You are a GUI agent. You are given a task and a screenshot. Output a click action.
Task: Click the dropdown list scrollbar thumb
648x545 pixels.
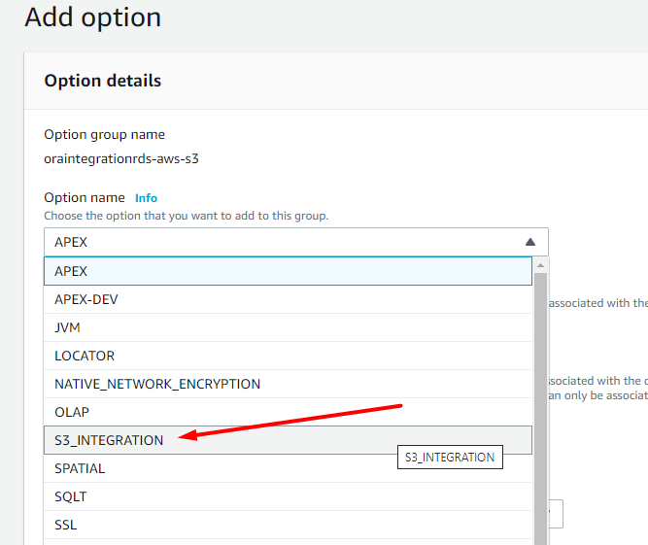[540, 409]
